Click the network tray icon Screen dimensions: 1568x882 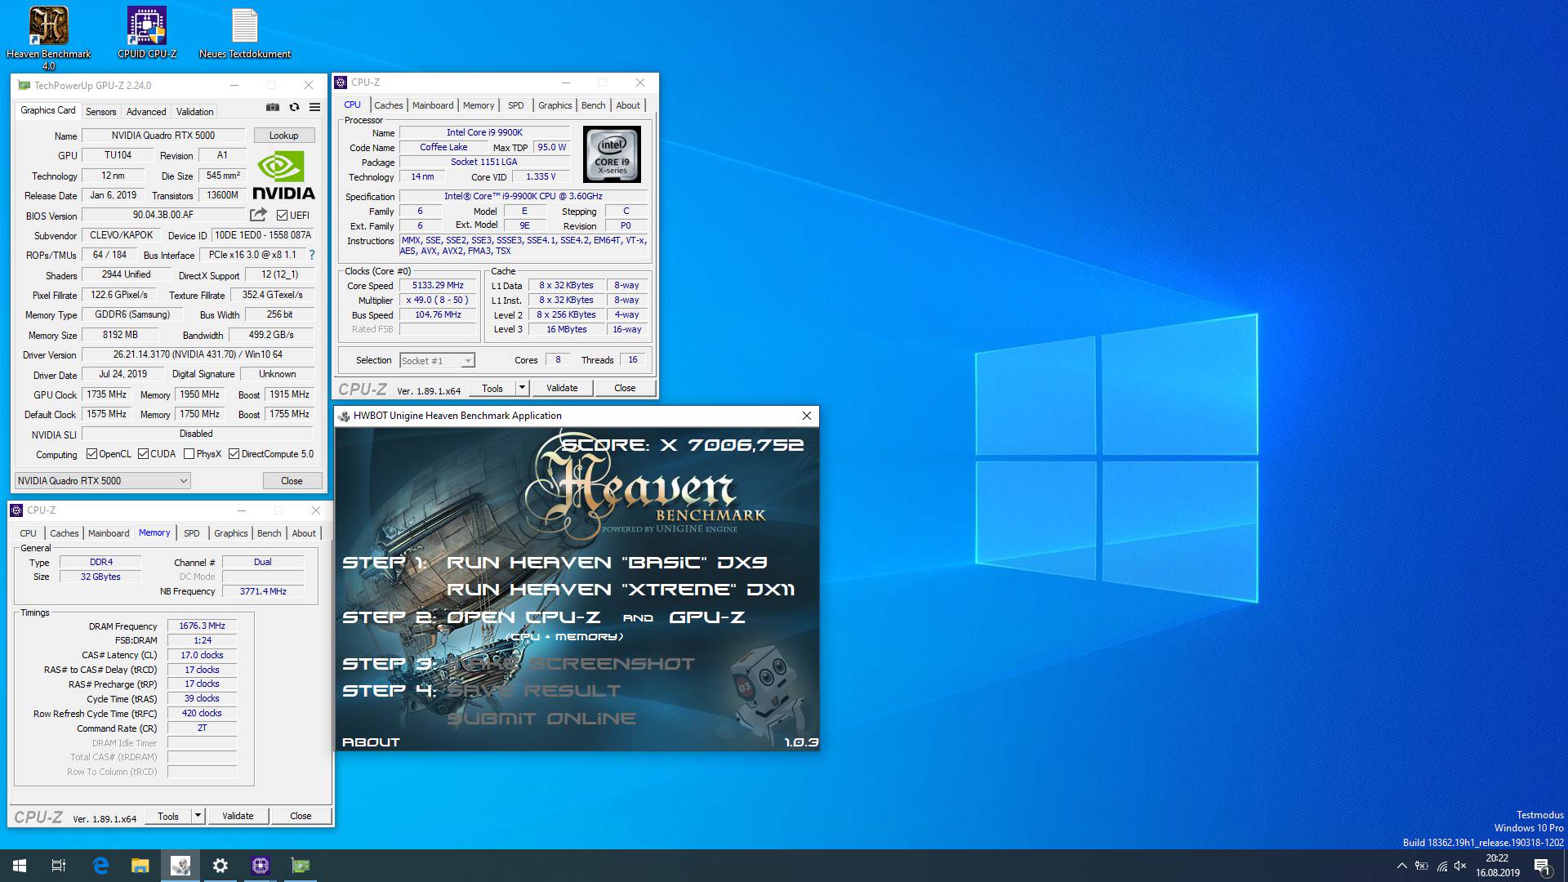pyautogui.click(x=1441, y=866)
